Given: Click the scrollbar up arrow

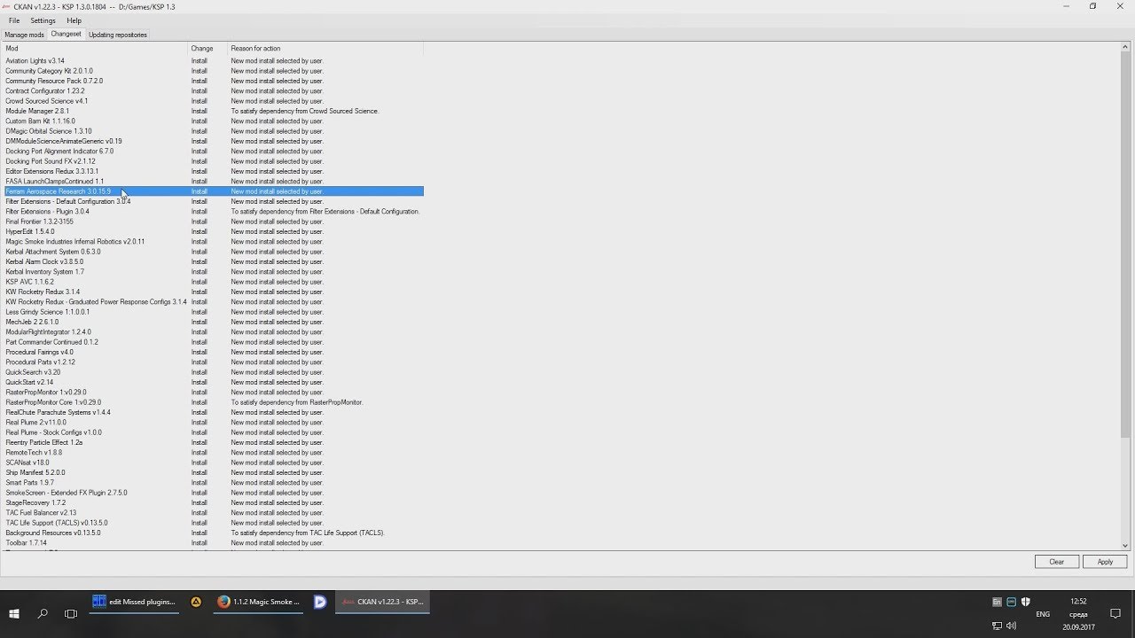Looking at the screenshot, I should point(1126,47).
